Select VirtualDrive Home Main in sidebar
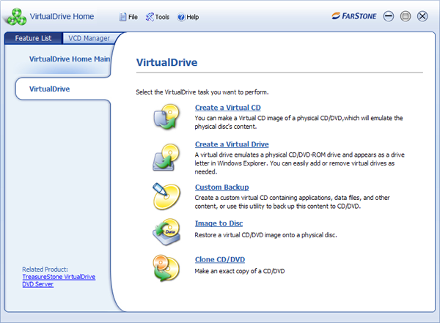440x323 pixels. point(70,59)
